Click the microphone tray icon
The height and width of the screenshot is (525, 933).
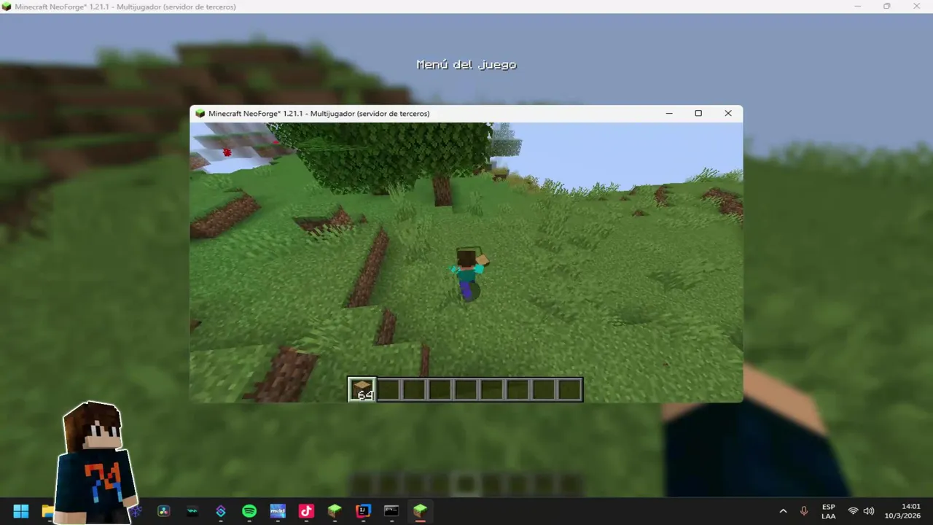point(804,511)
